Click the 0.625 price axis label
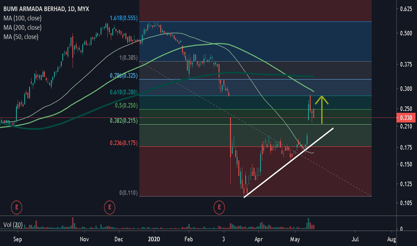Viewport: 417px width, 246px height. [406, 9]
